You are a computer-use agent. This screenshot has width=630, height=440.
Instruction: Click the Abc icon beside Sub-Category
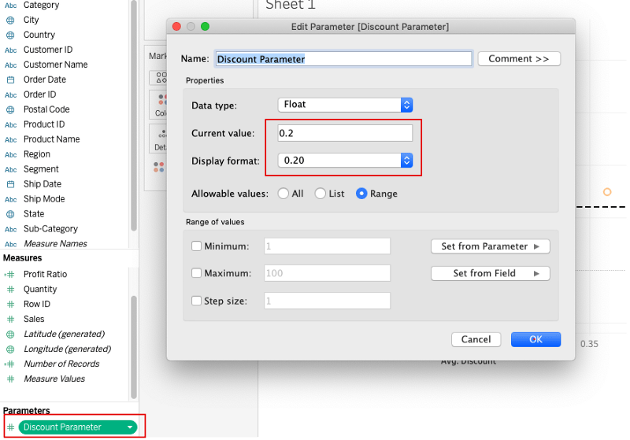coord(11,229)
